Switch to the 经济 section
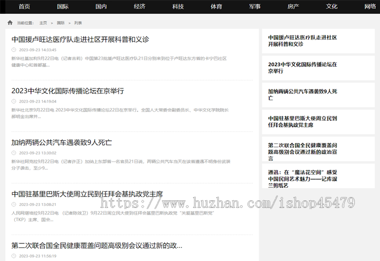 click(x=140, y=7)
